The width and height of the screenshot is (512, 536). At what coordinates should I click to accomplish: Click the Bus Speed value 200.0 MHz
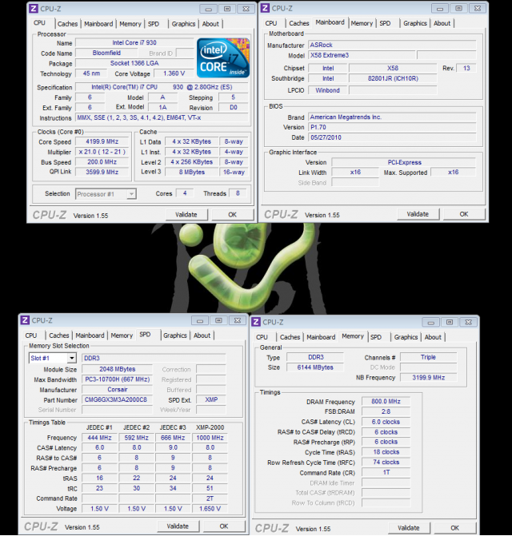click(x=102, y=162)
